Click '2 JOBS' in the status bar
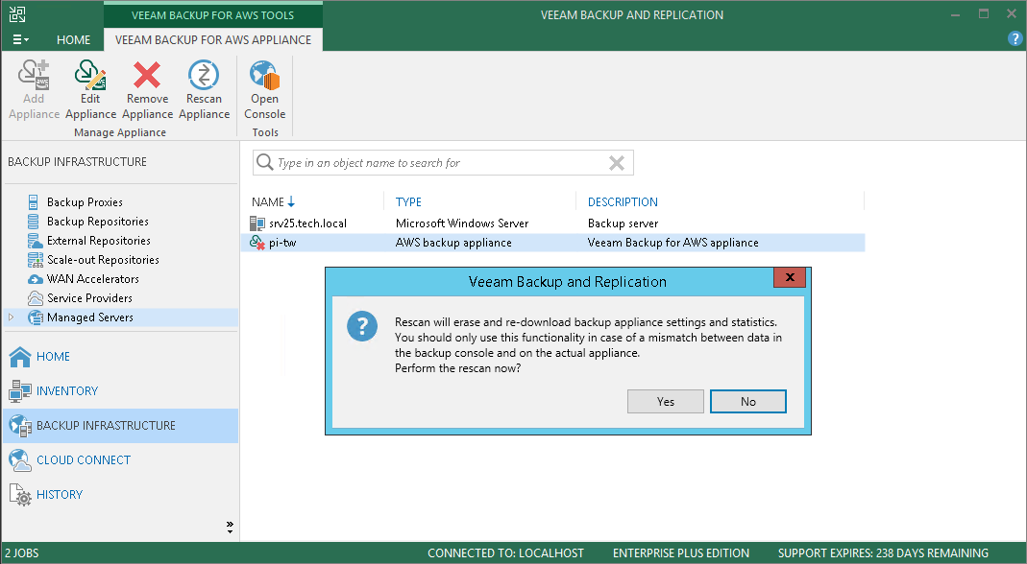Screen dimensions: 1027x564 [x=21, y=553]
